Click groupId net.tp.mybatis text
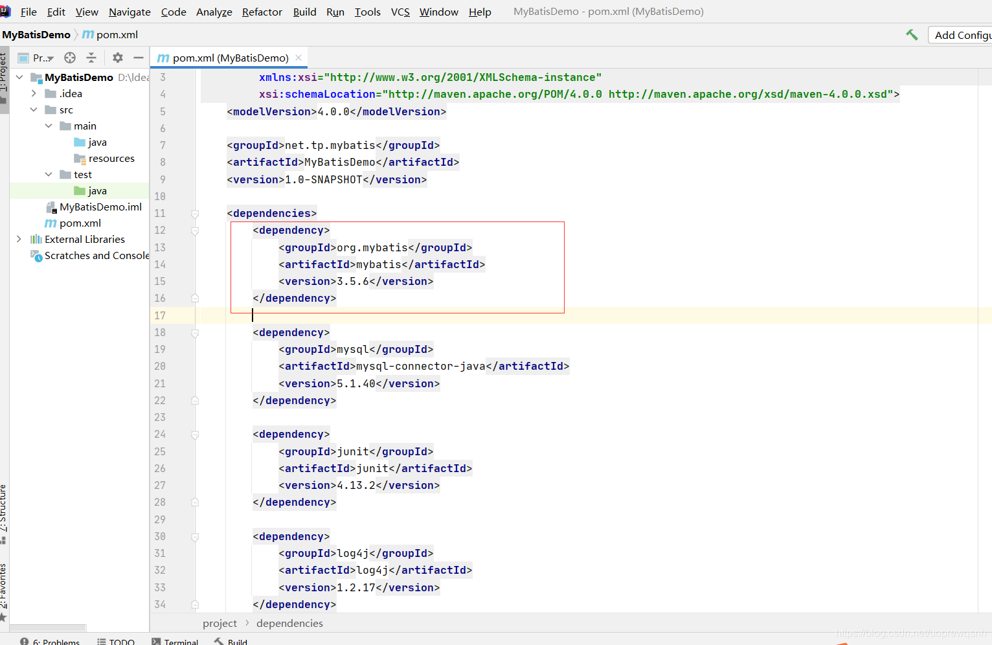This screenshot has width=992, height=645. click(x=330, y=145)
